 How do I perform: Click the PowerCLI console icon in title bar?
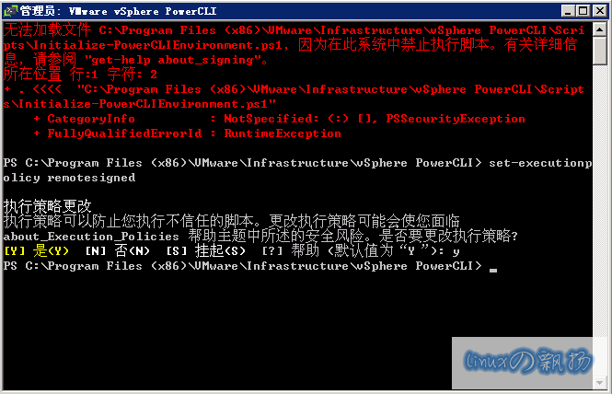(x=10, y=11)
